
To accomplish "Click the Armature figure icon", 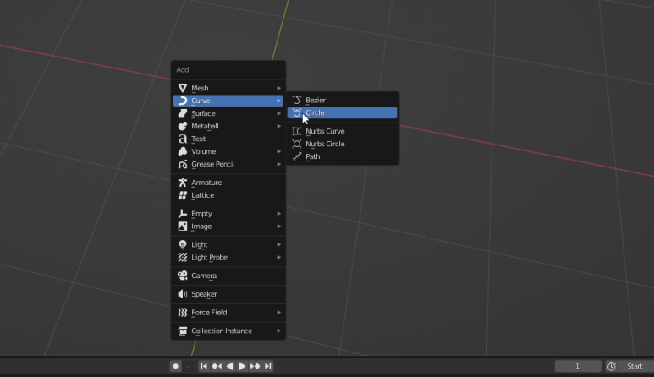I will click(x=182, y=183).
